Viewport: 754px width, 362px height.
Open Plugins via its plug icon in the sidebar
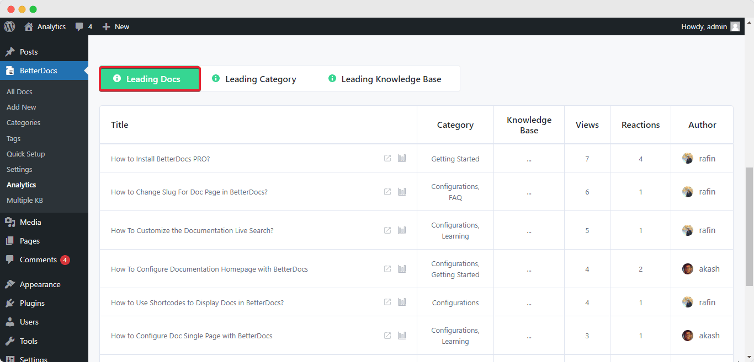coord(10,302)
